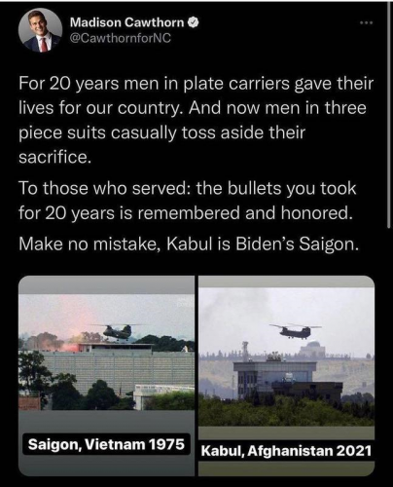Click the vertical scrollbar thumb on the right edge
Image resolution: width=393 pixels, height=487 pixels.
point(389,114)
